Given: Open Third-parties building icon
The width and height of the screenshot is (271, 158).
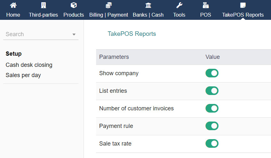Looking at the screenshot, I should 43,5.
